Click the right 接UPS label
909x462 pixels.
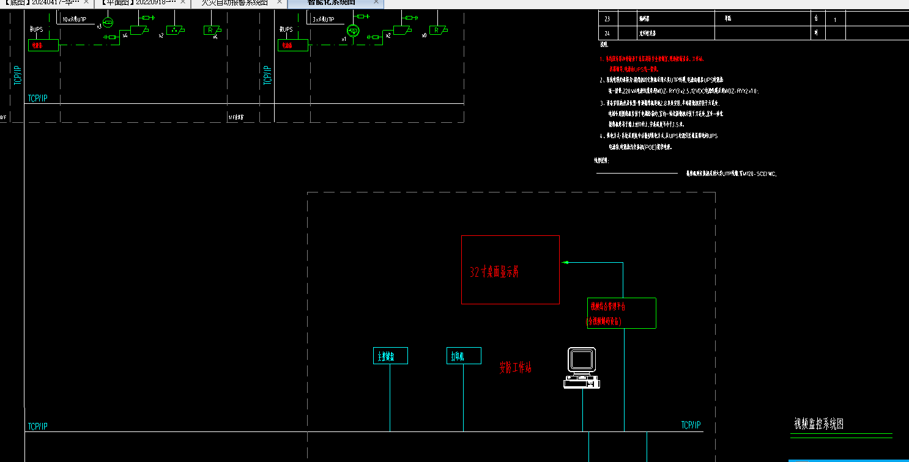286,29
